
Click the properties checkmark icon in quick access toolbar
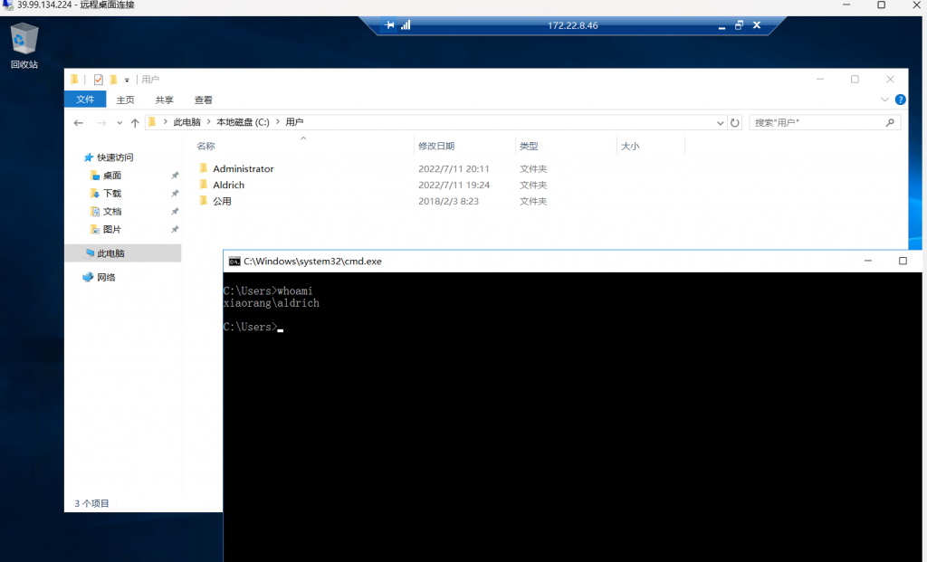pyautogui.click(x=98, y=80)
